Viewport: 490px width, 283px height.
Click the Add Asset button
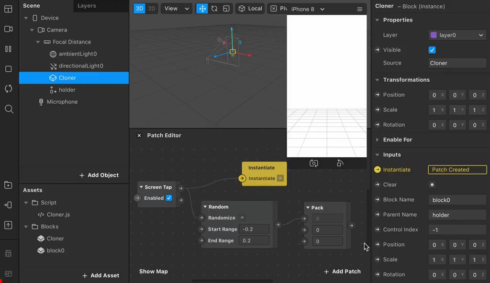100,275
